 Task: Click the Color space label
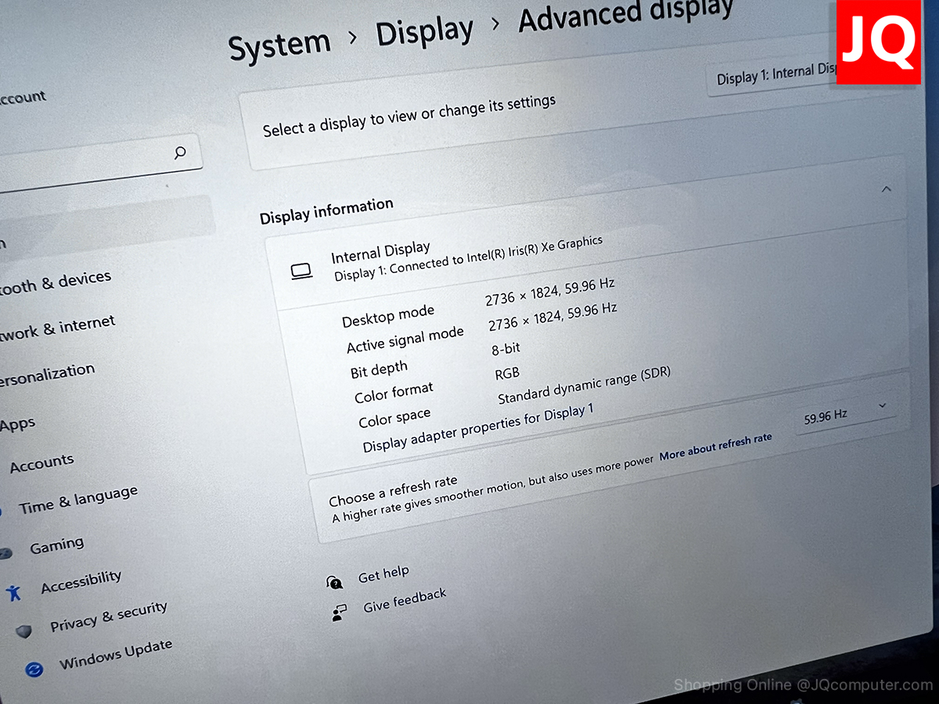394,418
